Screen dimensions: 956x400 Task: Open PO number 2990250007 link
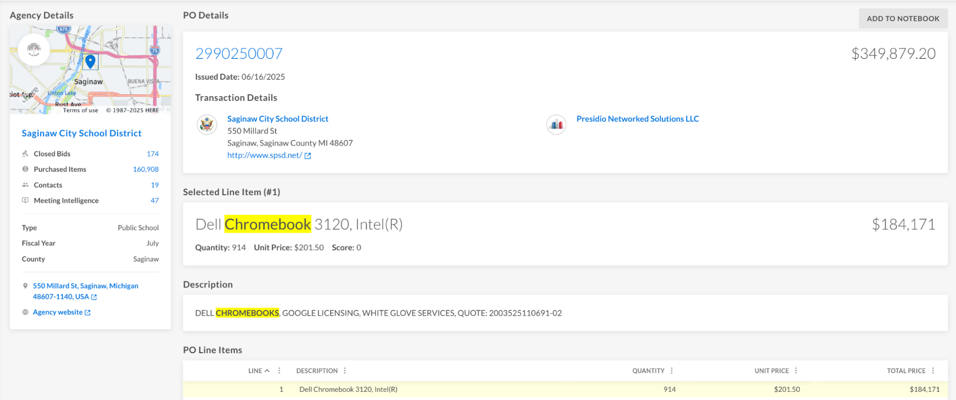239,54
